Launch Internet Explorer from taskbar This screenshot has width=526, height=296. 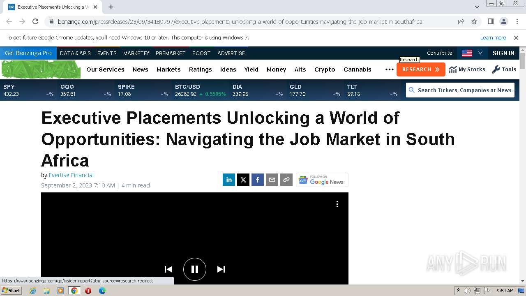point(32,291)
